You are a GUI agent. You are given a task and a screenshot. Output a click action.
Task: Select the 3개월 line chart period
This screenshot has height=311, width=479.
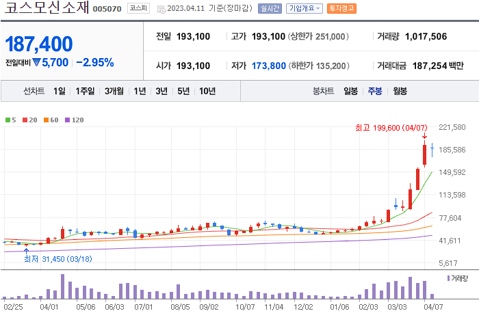(x=114, y=91)
